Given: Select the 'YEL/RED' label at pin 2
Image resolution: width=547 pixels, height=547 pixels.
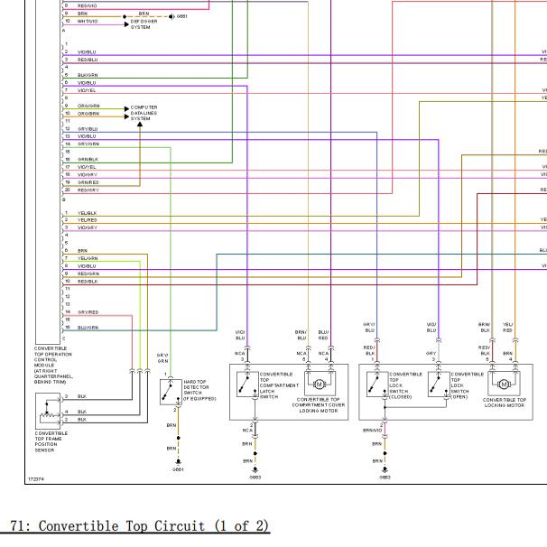Looking at the screenshot, I should click(x=88, y=220).
